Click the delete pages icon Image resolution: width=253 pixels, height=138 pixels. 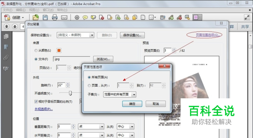click(x=102, y=17)
